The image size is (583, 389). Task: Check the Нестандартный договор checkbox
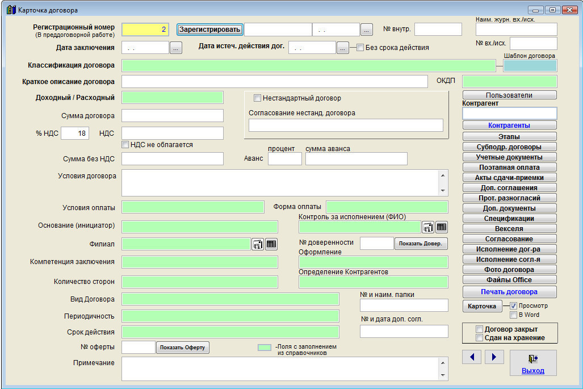[257, 98]
